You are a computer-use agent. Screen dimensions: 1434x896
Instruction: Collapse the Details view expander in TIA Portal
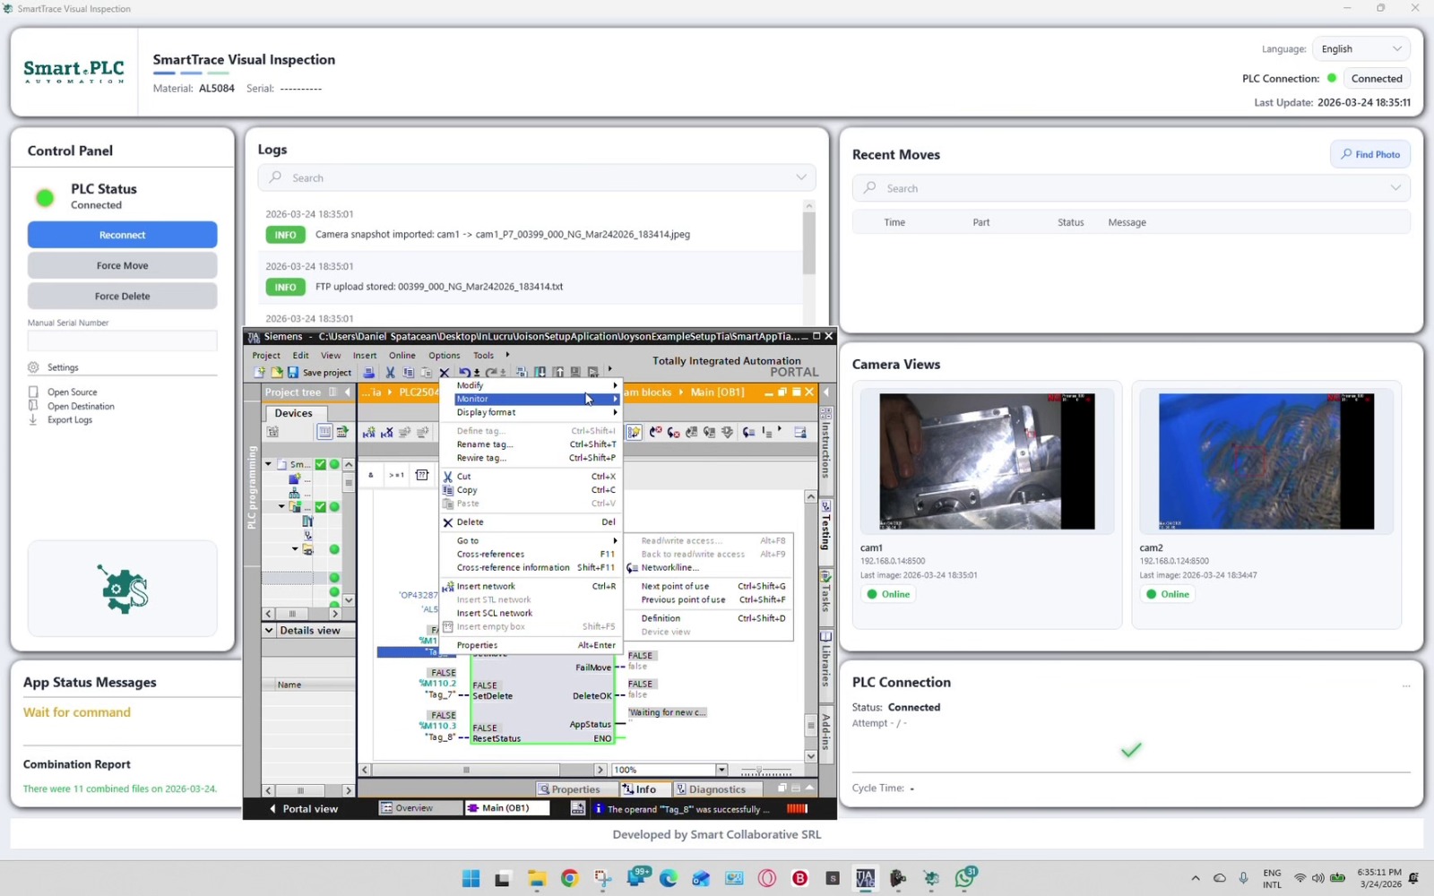coord(269,630)
